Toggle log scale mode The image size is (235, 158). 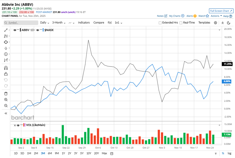coord(229,153)
